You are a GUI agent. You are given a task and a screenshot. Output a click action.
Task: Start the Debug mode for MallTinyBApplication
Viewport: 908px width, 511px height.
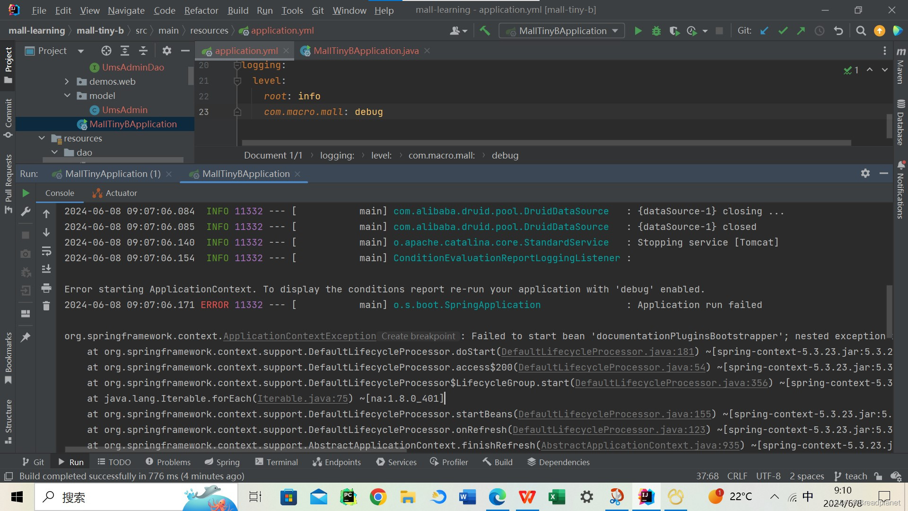[656, 30]
